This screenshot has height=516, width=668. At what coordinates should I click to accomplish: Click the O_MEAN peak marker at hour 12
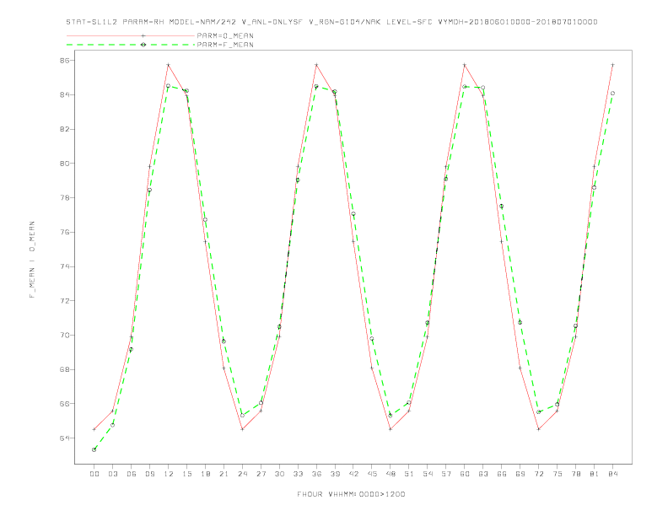click(169, 65)
